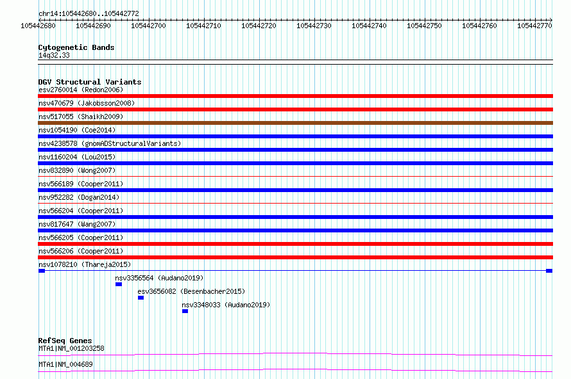Select the small blue marker under esv3656082

tap(141, 298)
